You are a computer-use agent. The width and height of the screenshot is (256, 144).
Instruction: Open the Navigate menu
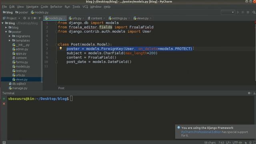[32, 7]
